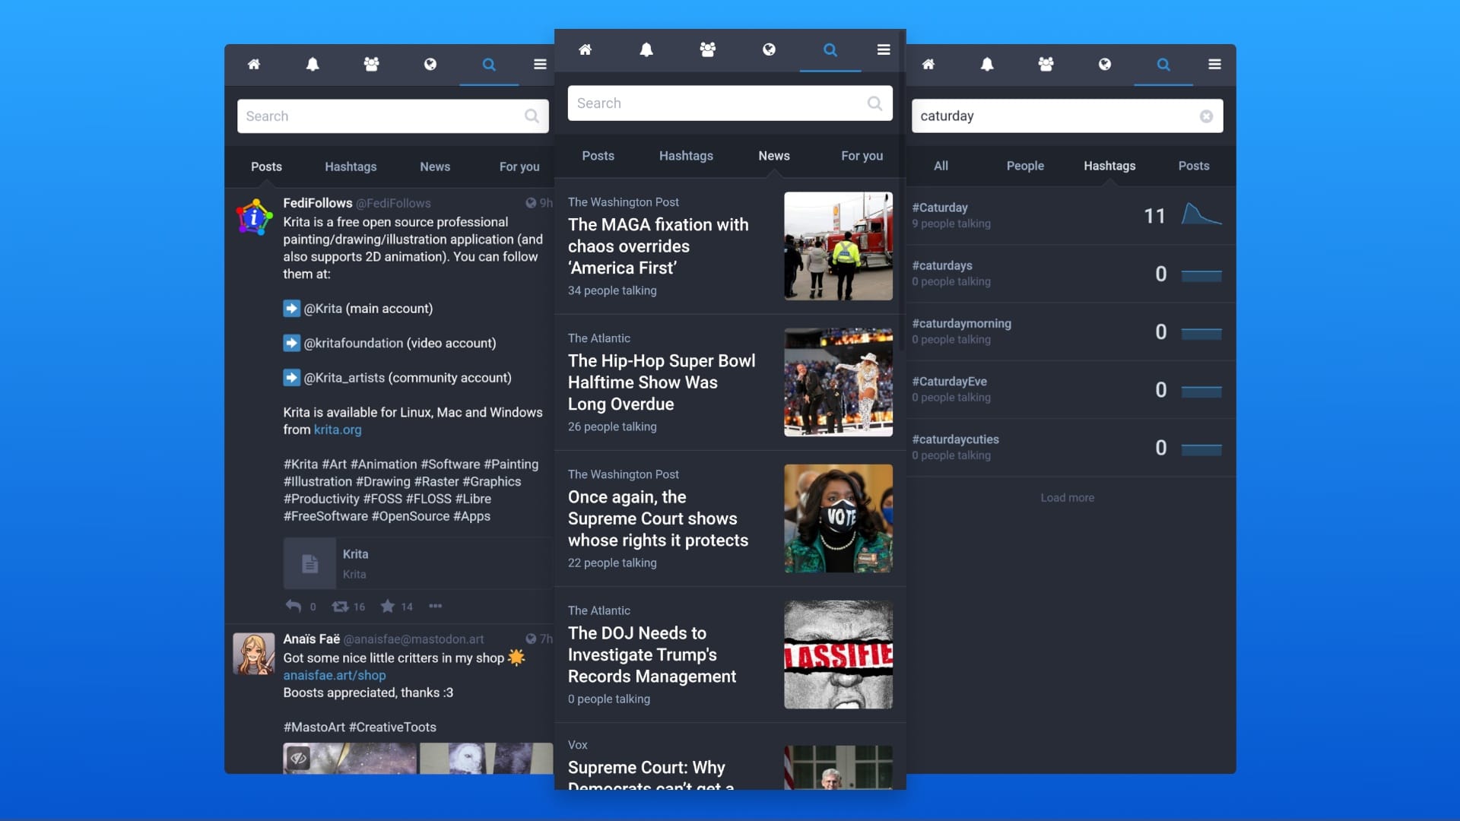Viewport: 1460px width, 821px height.
Task: Select the News tab in middle panel
Action: [773, 154]
